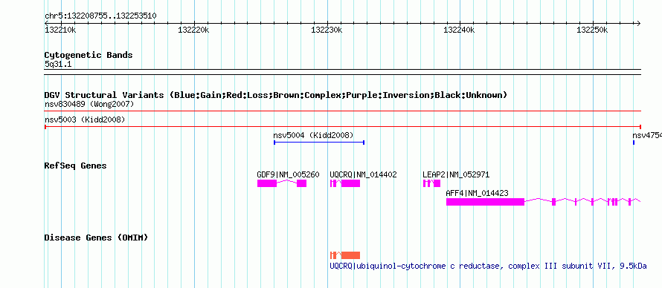This screenshot has width=662, height=288.
Task: Click the 132210k ruler position
Action: click(x=60, y=30)
